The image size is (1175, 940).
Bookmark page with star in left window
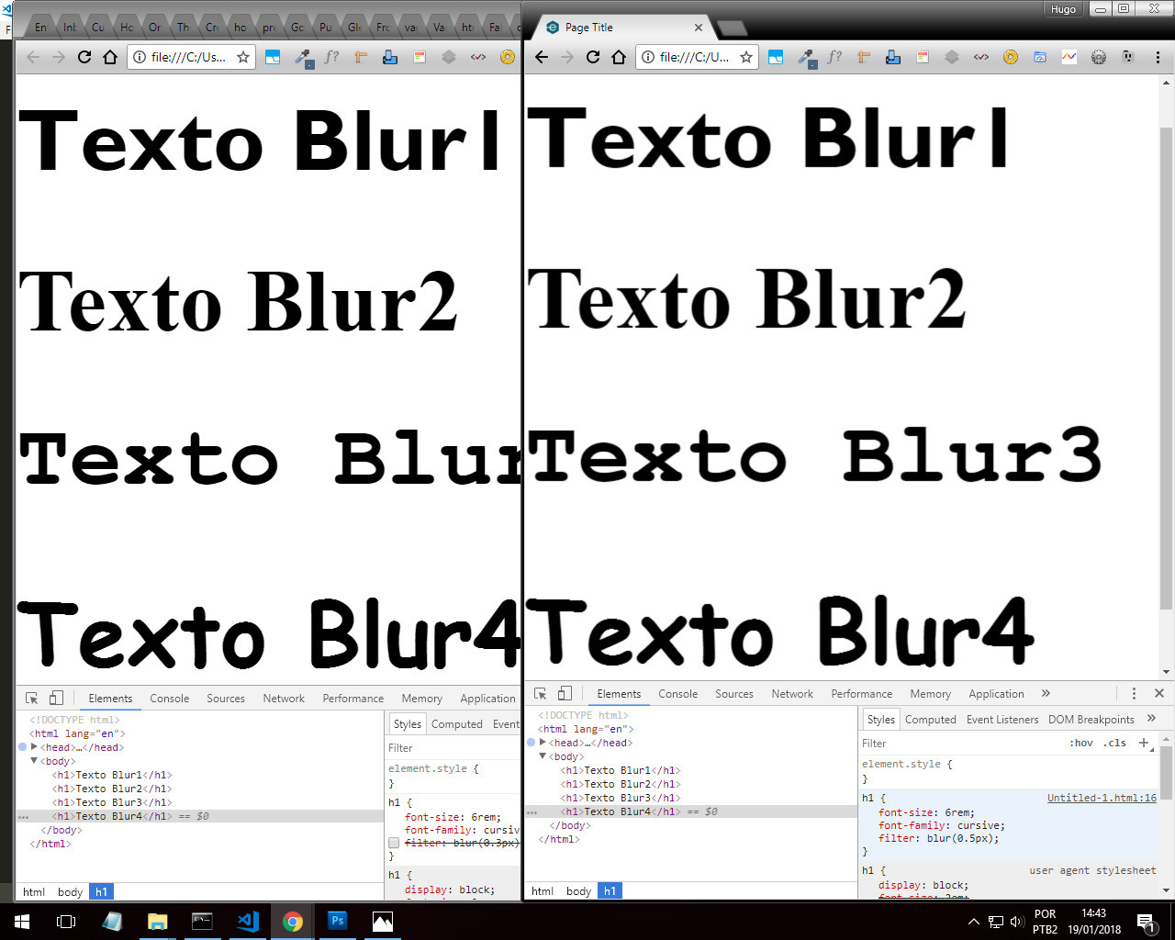243,57
